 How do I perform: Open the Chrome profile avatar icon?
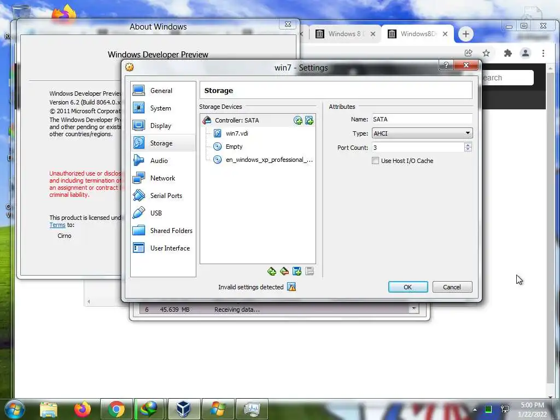click(526, 53)
